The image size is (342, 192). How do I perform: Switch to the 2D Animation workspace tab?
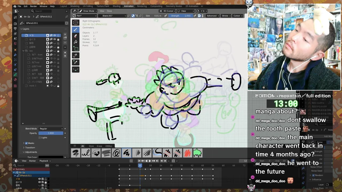(x=192, y=6)
